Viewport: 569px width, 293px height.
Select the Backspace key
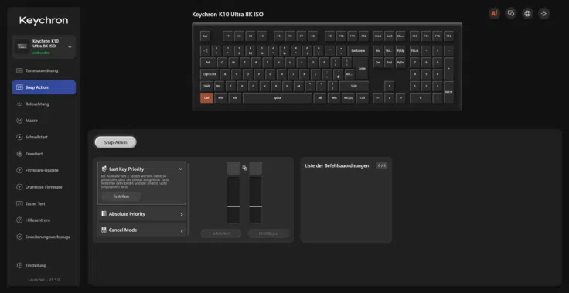tap(358, 51)
